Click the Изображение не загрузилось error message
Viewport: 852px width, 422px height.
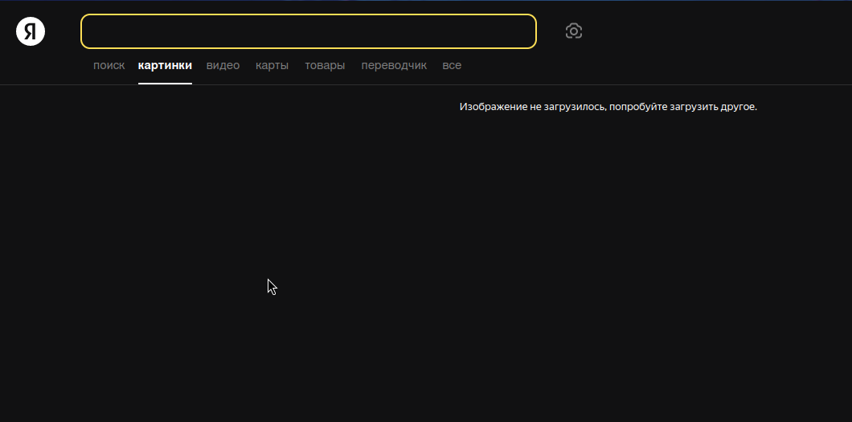pyautogui.click(x=608, y=107)
